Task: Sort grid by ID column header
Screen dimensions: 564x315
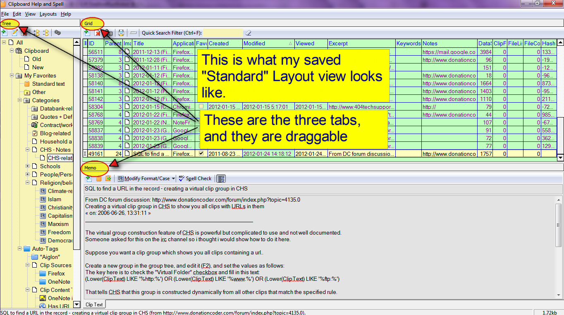Action: [96, 43]
